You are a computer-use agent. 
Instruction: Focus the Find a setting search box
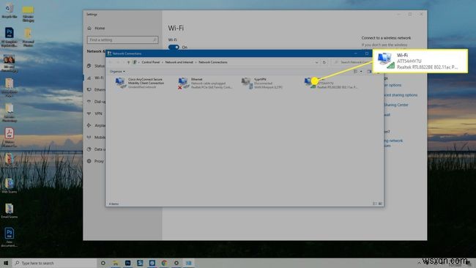[122, 40]
